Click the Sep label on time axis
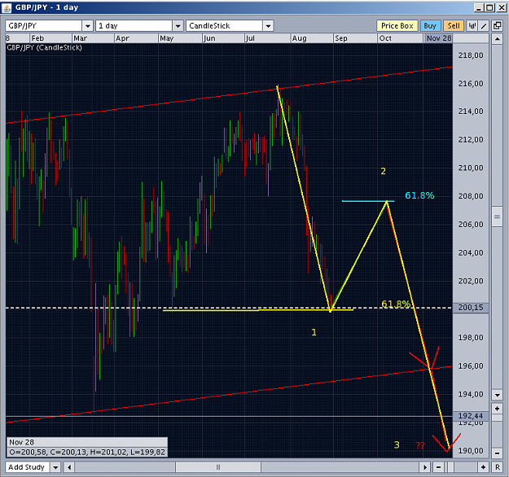 click(x=341, y=38)
